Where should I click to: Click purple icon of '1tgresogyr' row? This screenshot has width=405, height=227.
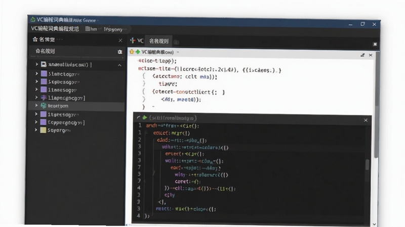pyautogui.click(x=44, y=114)
